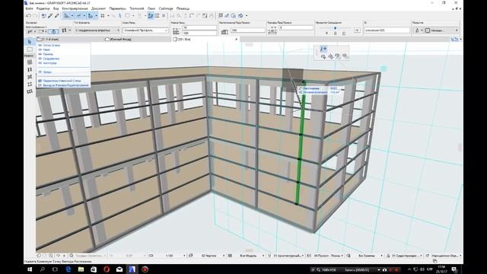Select the eyedropper pick-up parameters icon

coord(50,15)
